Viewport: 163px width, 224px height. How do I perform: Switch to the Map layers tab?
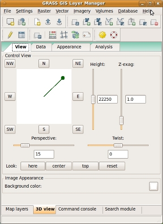[17, 209]
